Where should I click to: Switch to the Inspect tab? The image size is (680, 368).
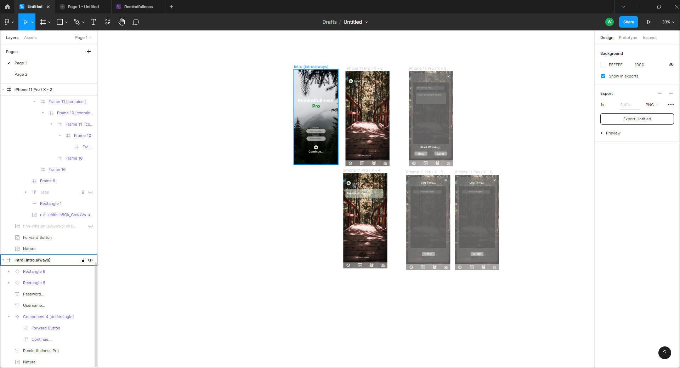coord(650,38)
